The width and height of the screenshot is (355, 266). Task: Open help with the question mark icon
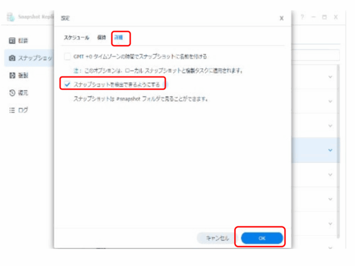pos(303,18)
